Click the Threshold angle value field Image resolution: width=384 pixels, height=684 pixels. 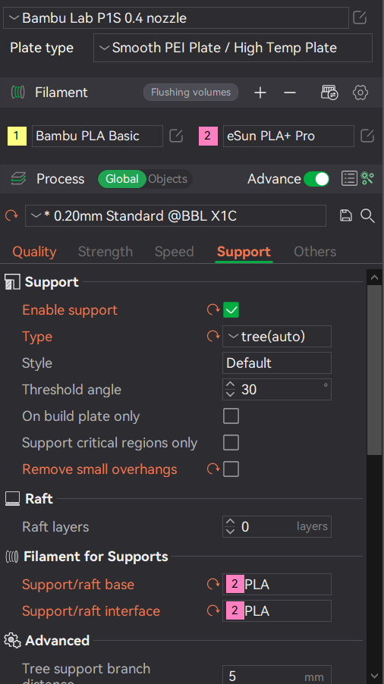pos(277,390)
